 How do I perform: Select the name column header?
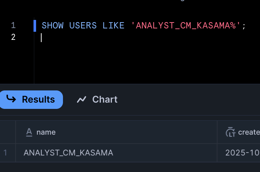46,132
